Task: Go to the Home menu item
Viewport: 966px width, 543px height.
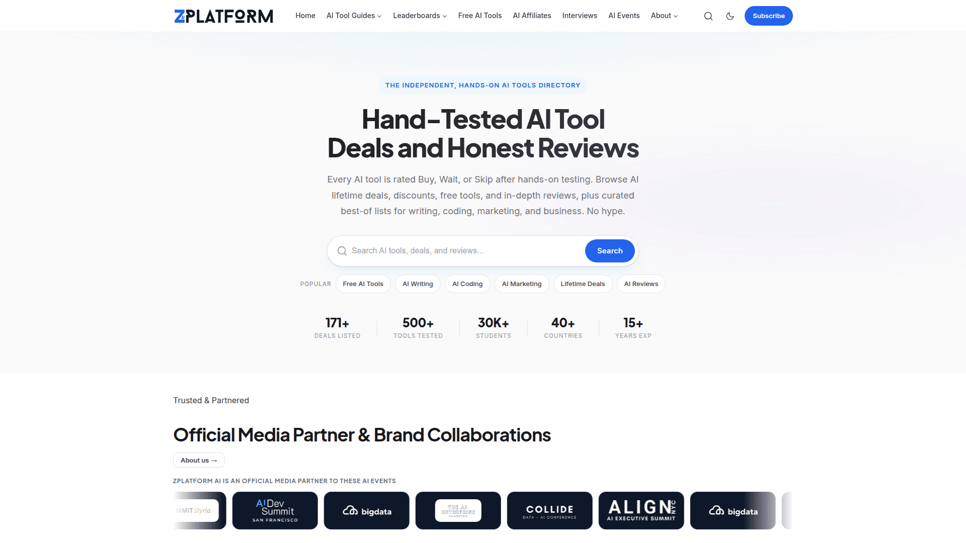Action: (x=305, y=16)
